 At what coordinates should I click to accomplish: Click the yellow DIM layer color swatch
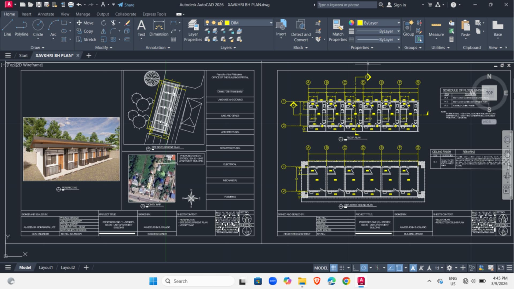pyautogui.click(x=227, y=23)
